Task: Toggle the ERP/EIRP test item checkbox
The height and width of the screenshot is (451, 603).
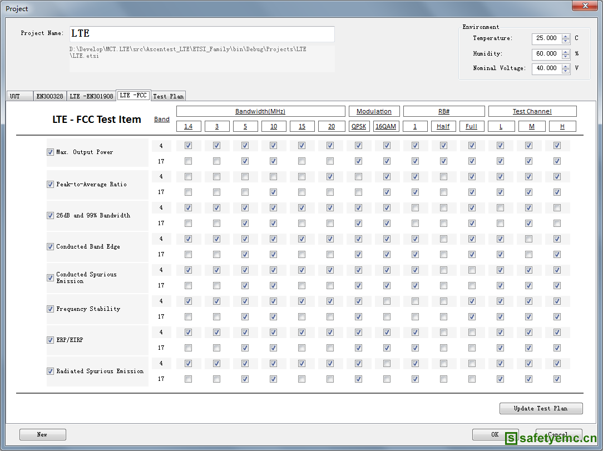Action: tap(51, 340)
